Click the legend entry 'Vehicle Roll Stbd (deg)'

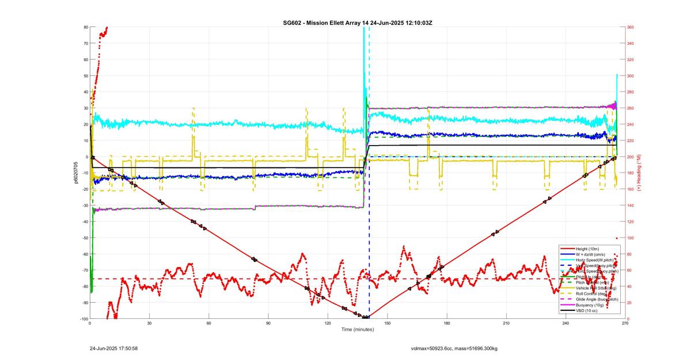click(x=596, y=288)
